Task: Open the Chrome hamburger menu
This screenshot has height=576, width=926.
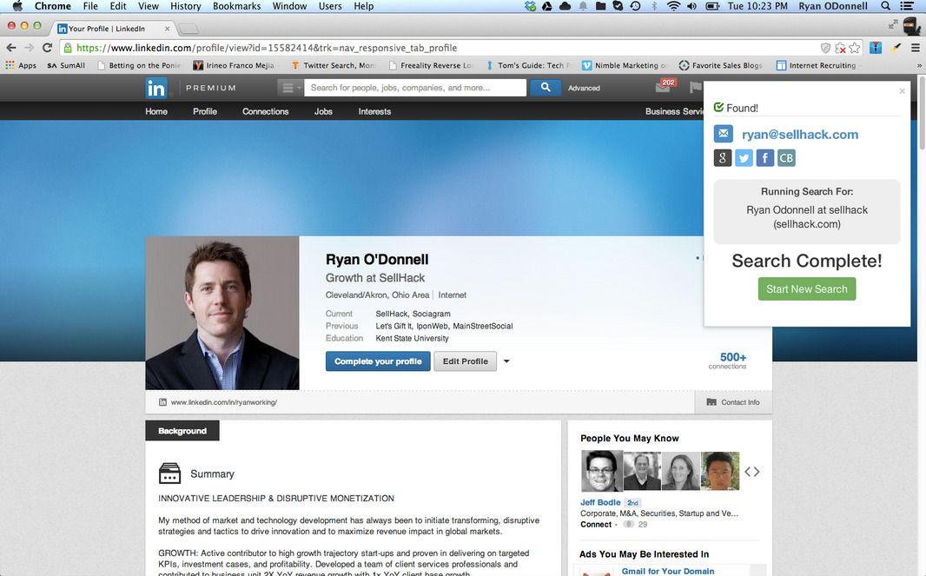Action: pyautogui.click(x=915, y=48)
